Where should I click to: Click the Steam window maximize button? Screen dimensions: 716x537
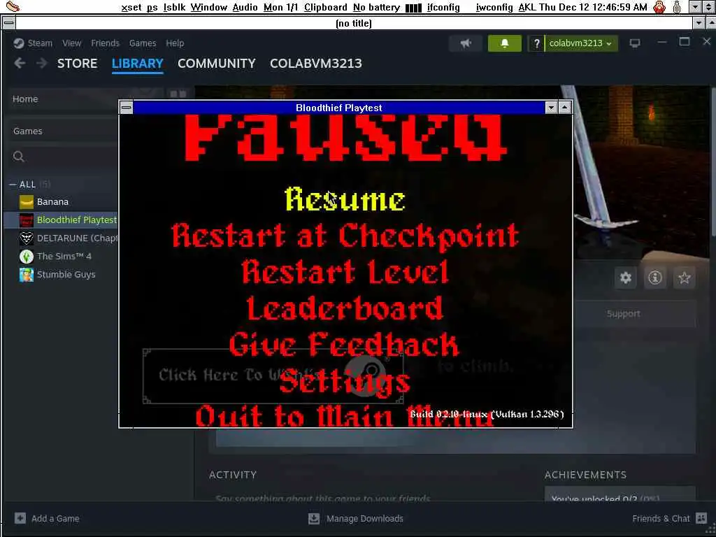point(684,42)
